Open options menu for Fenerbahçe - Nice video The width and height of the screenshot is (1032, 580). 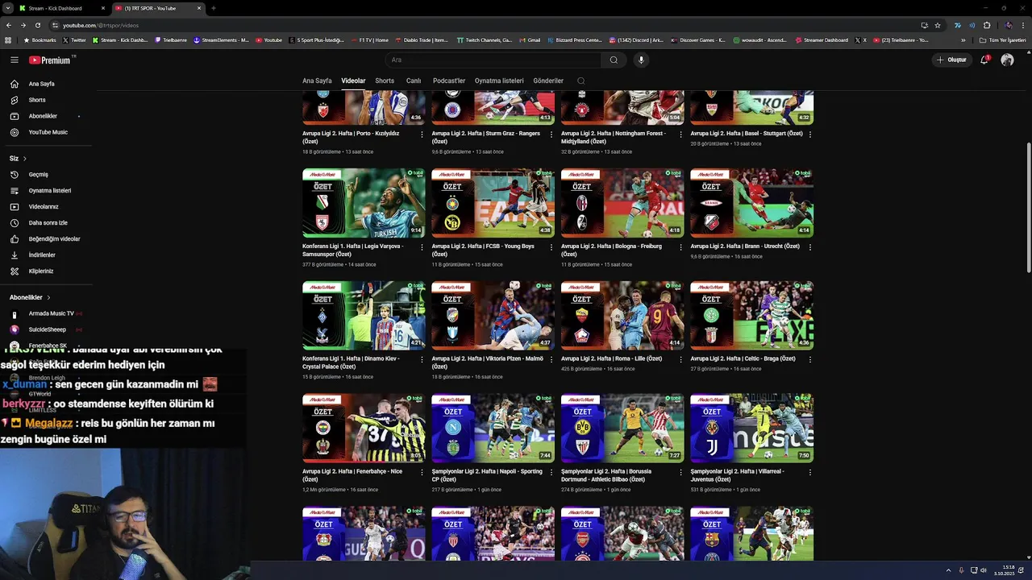422,472
